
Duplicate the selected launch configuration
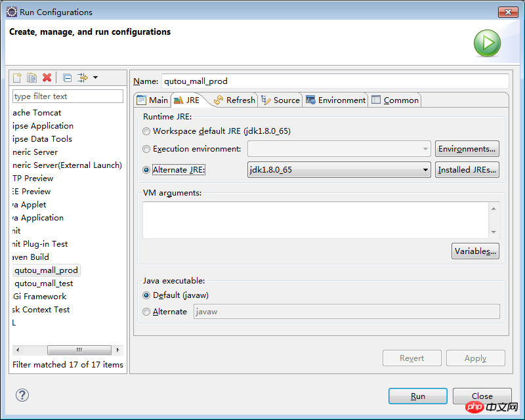(x=31, y=78)
